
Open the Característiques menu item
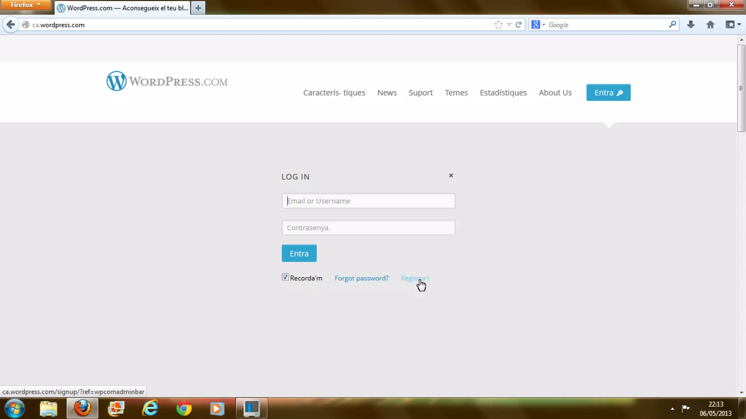(334, 92)
